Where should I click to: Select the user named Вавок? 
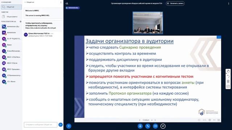point(11,45)
